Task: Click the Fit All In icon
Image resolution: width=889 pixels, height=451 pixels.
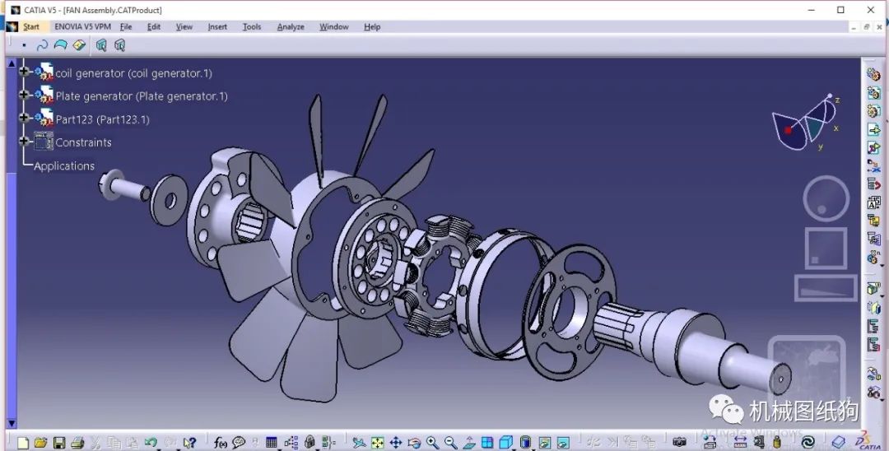Action: click(x=377, y=443)
